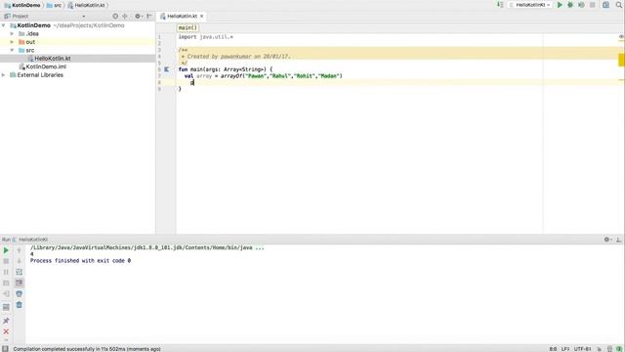This screenshot has width=625, height=352.
Task: Place cursor in code at arrayOf
Action: [x=230, y=76]
